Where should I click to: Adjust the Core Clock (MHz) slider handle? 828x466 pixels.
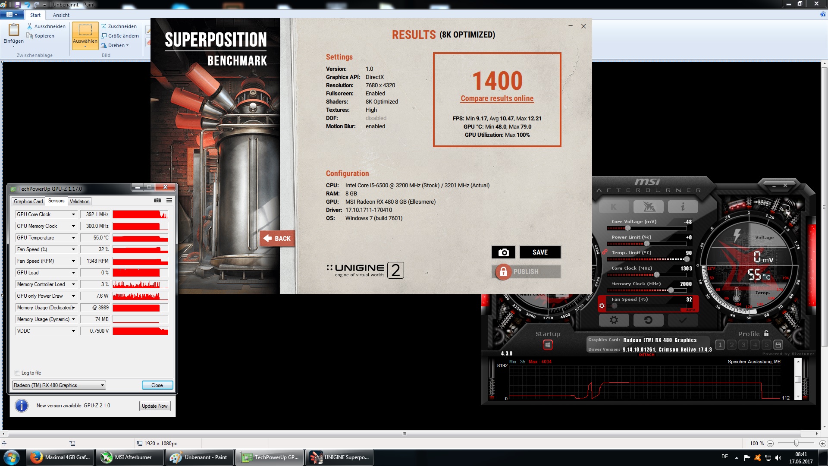pos(656,275)
